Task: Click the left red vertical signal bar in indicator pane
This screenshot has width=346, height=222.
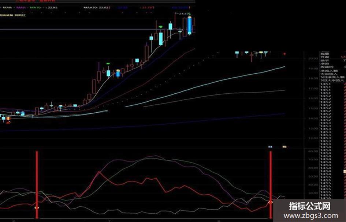Action: click(37, 184)
